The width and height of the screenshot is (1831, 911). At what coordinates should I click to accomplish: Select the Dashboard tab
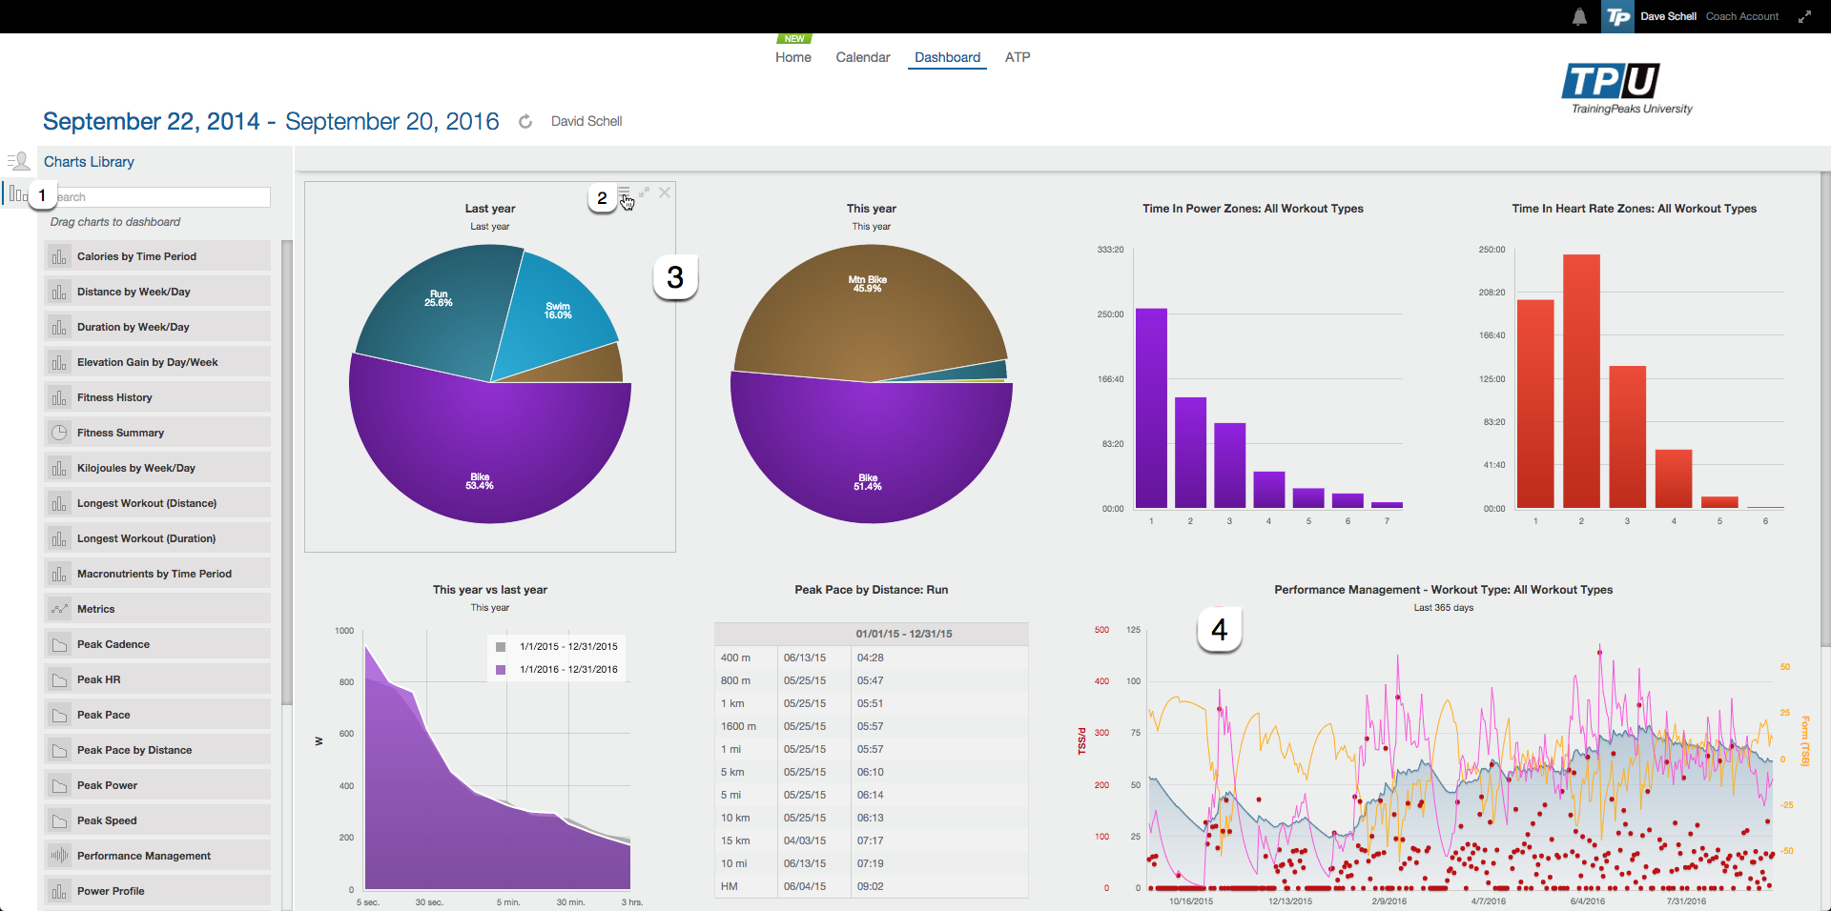[947, 57]
